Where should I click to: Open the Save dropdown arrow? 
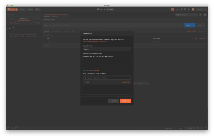pyautogui.click(x=204, y=25)
